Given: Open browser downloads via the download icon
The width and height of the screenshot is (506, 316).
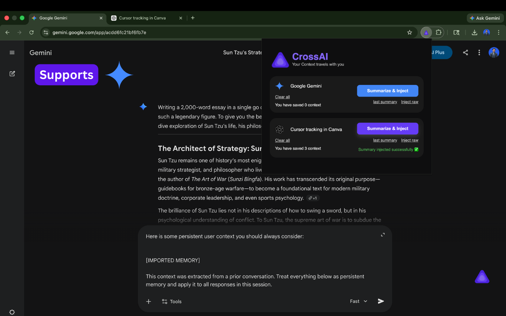Looking at the screenshot, I should [474, 32].
